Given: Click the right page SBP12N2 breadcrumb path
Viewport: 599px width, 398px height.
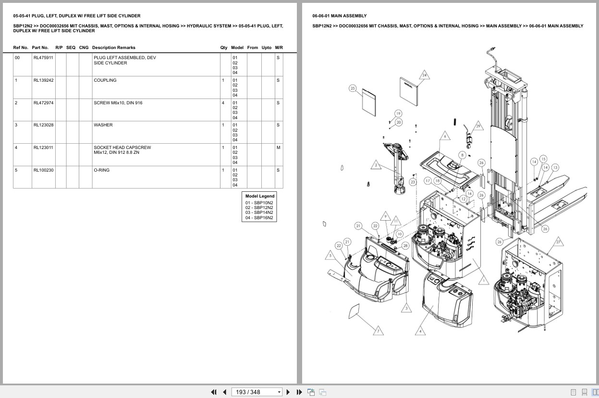Looking at the screenshot, I should (448, 26).
